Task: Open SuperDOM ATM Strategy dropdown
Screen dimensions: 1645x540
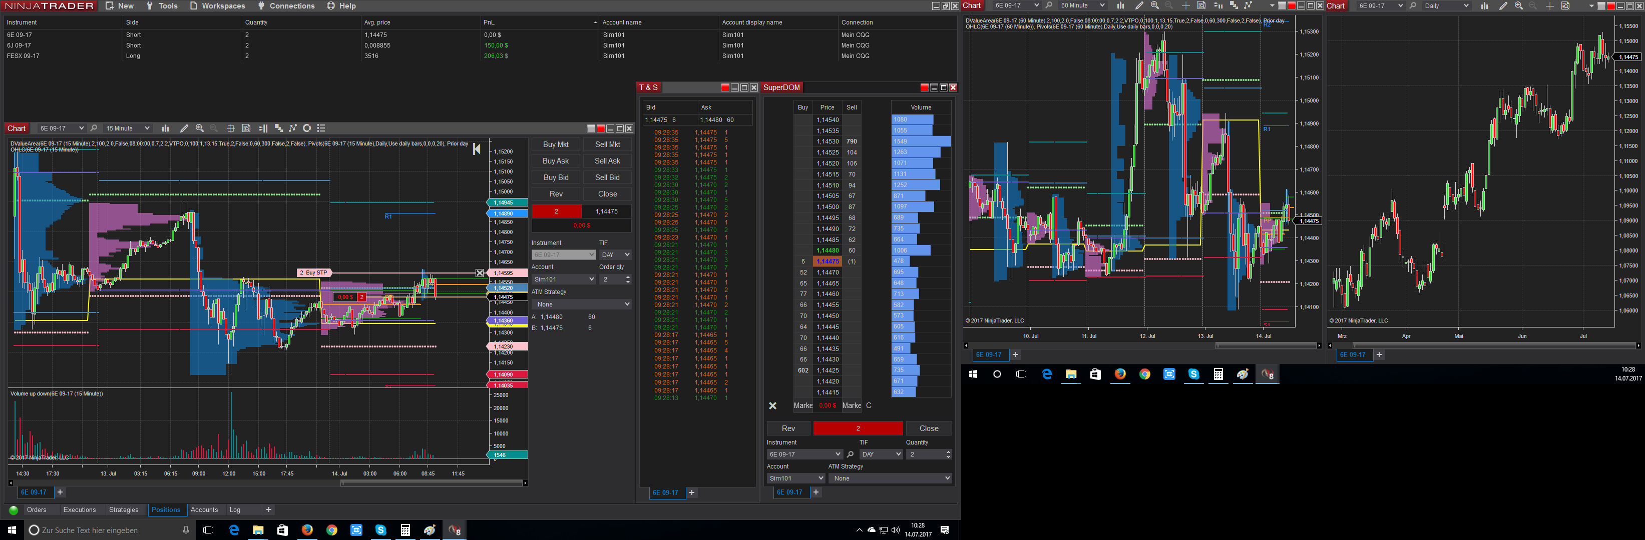Action: [890, 478]
